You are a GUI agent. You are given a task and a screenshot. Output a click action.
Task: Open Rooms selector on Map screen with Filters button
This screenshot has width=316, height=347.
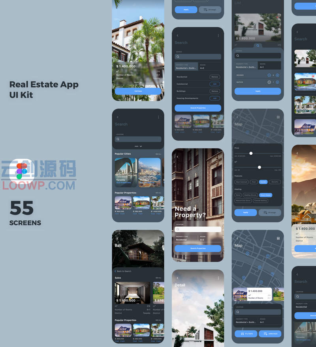tap(270, 320)
